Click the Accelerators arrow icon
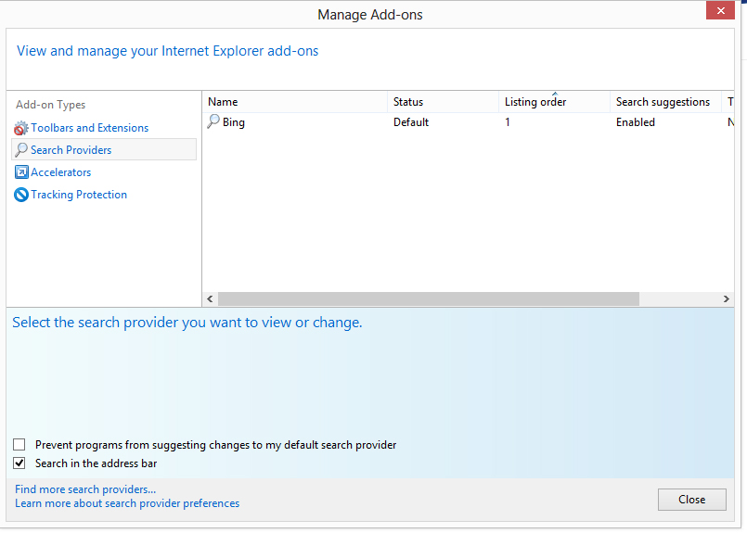The width and height of the screenshot is (747, 533). [21, 172]
